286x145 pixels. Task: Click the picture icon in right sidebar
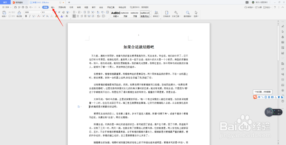pos(283,85)
